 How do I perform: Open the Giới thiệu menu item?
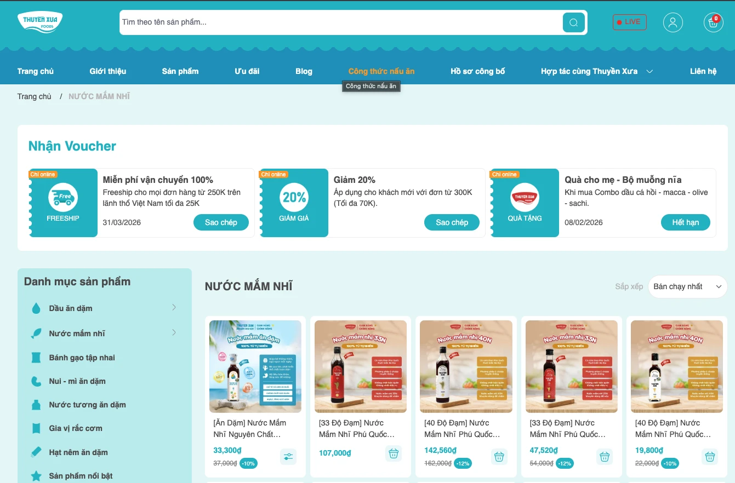click(108, 71)
